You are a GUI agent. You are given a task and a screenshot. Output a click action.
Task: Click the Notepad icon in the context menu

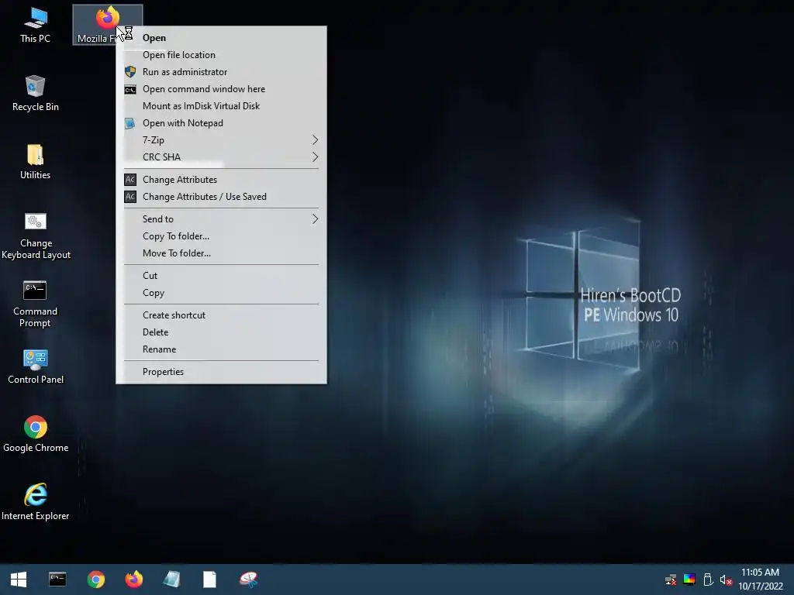click(130, 123)
